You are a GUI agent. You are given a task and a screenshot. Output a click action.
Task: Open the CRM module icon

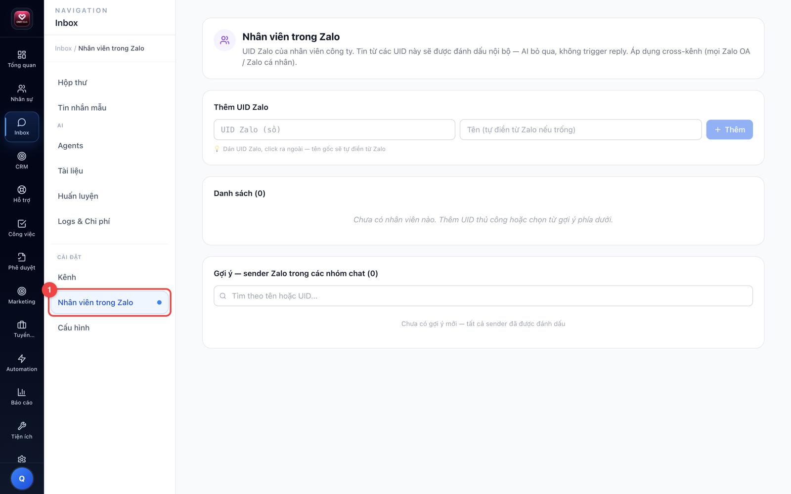(22, 156)
